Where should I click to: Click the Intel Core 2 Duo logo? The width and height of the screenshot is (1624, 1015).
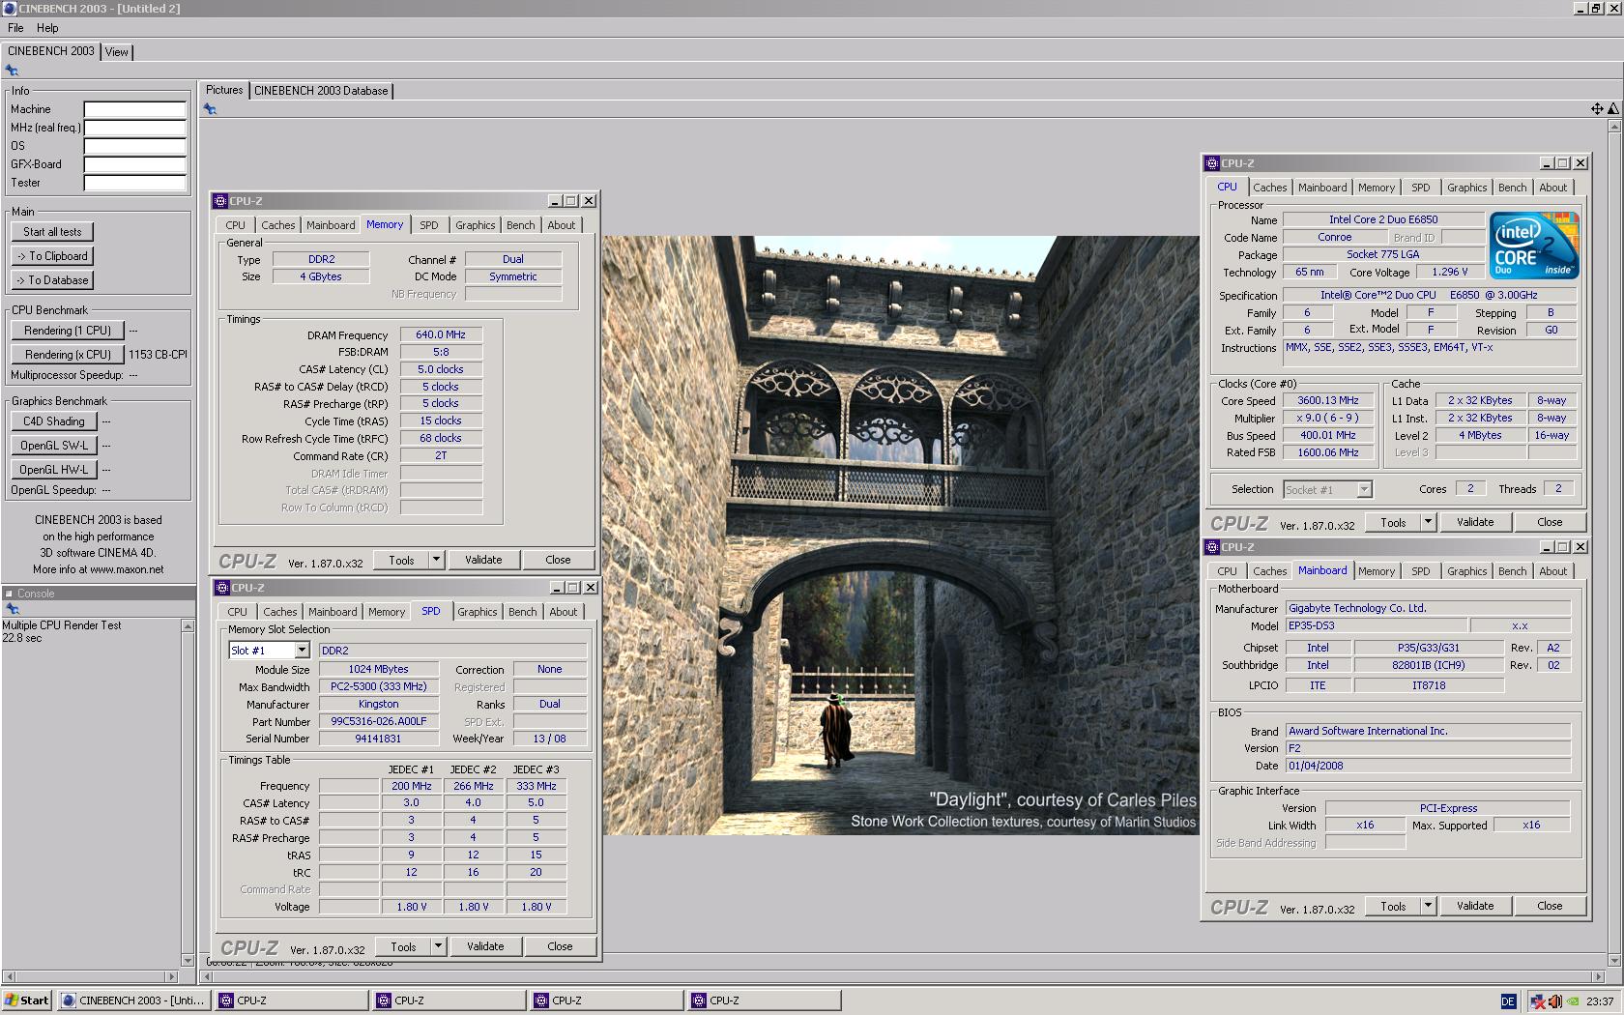1534,246
